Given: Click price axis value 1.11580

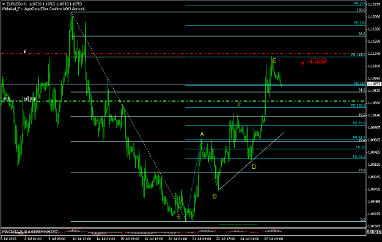Looking at the screenshot, I should tap(374, 41).
